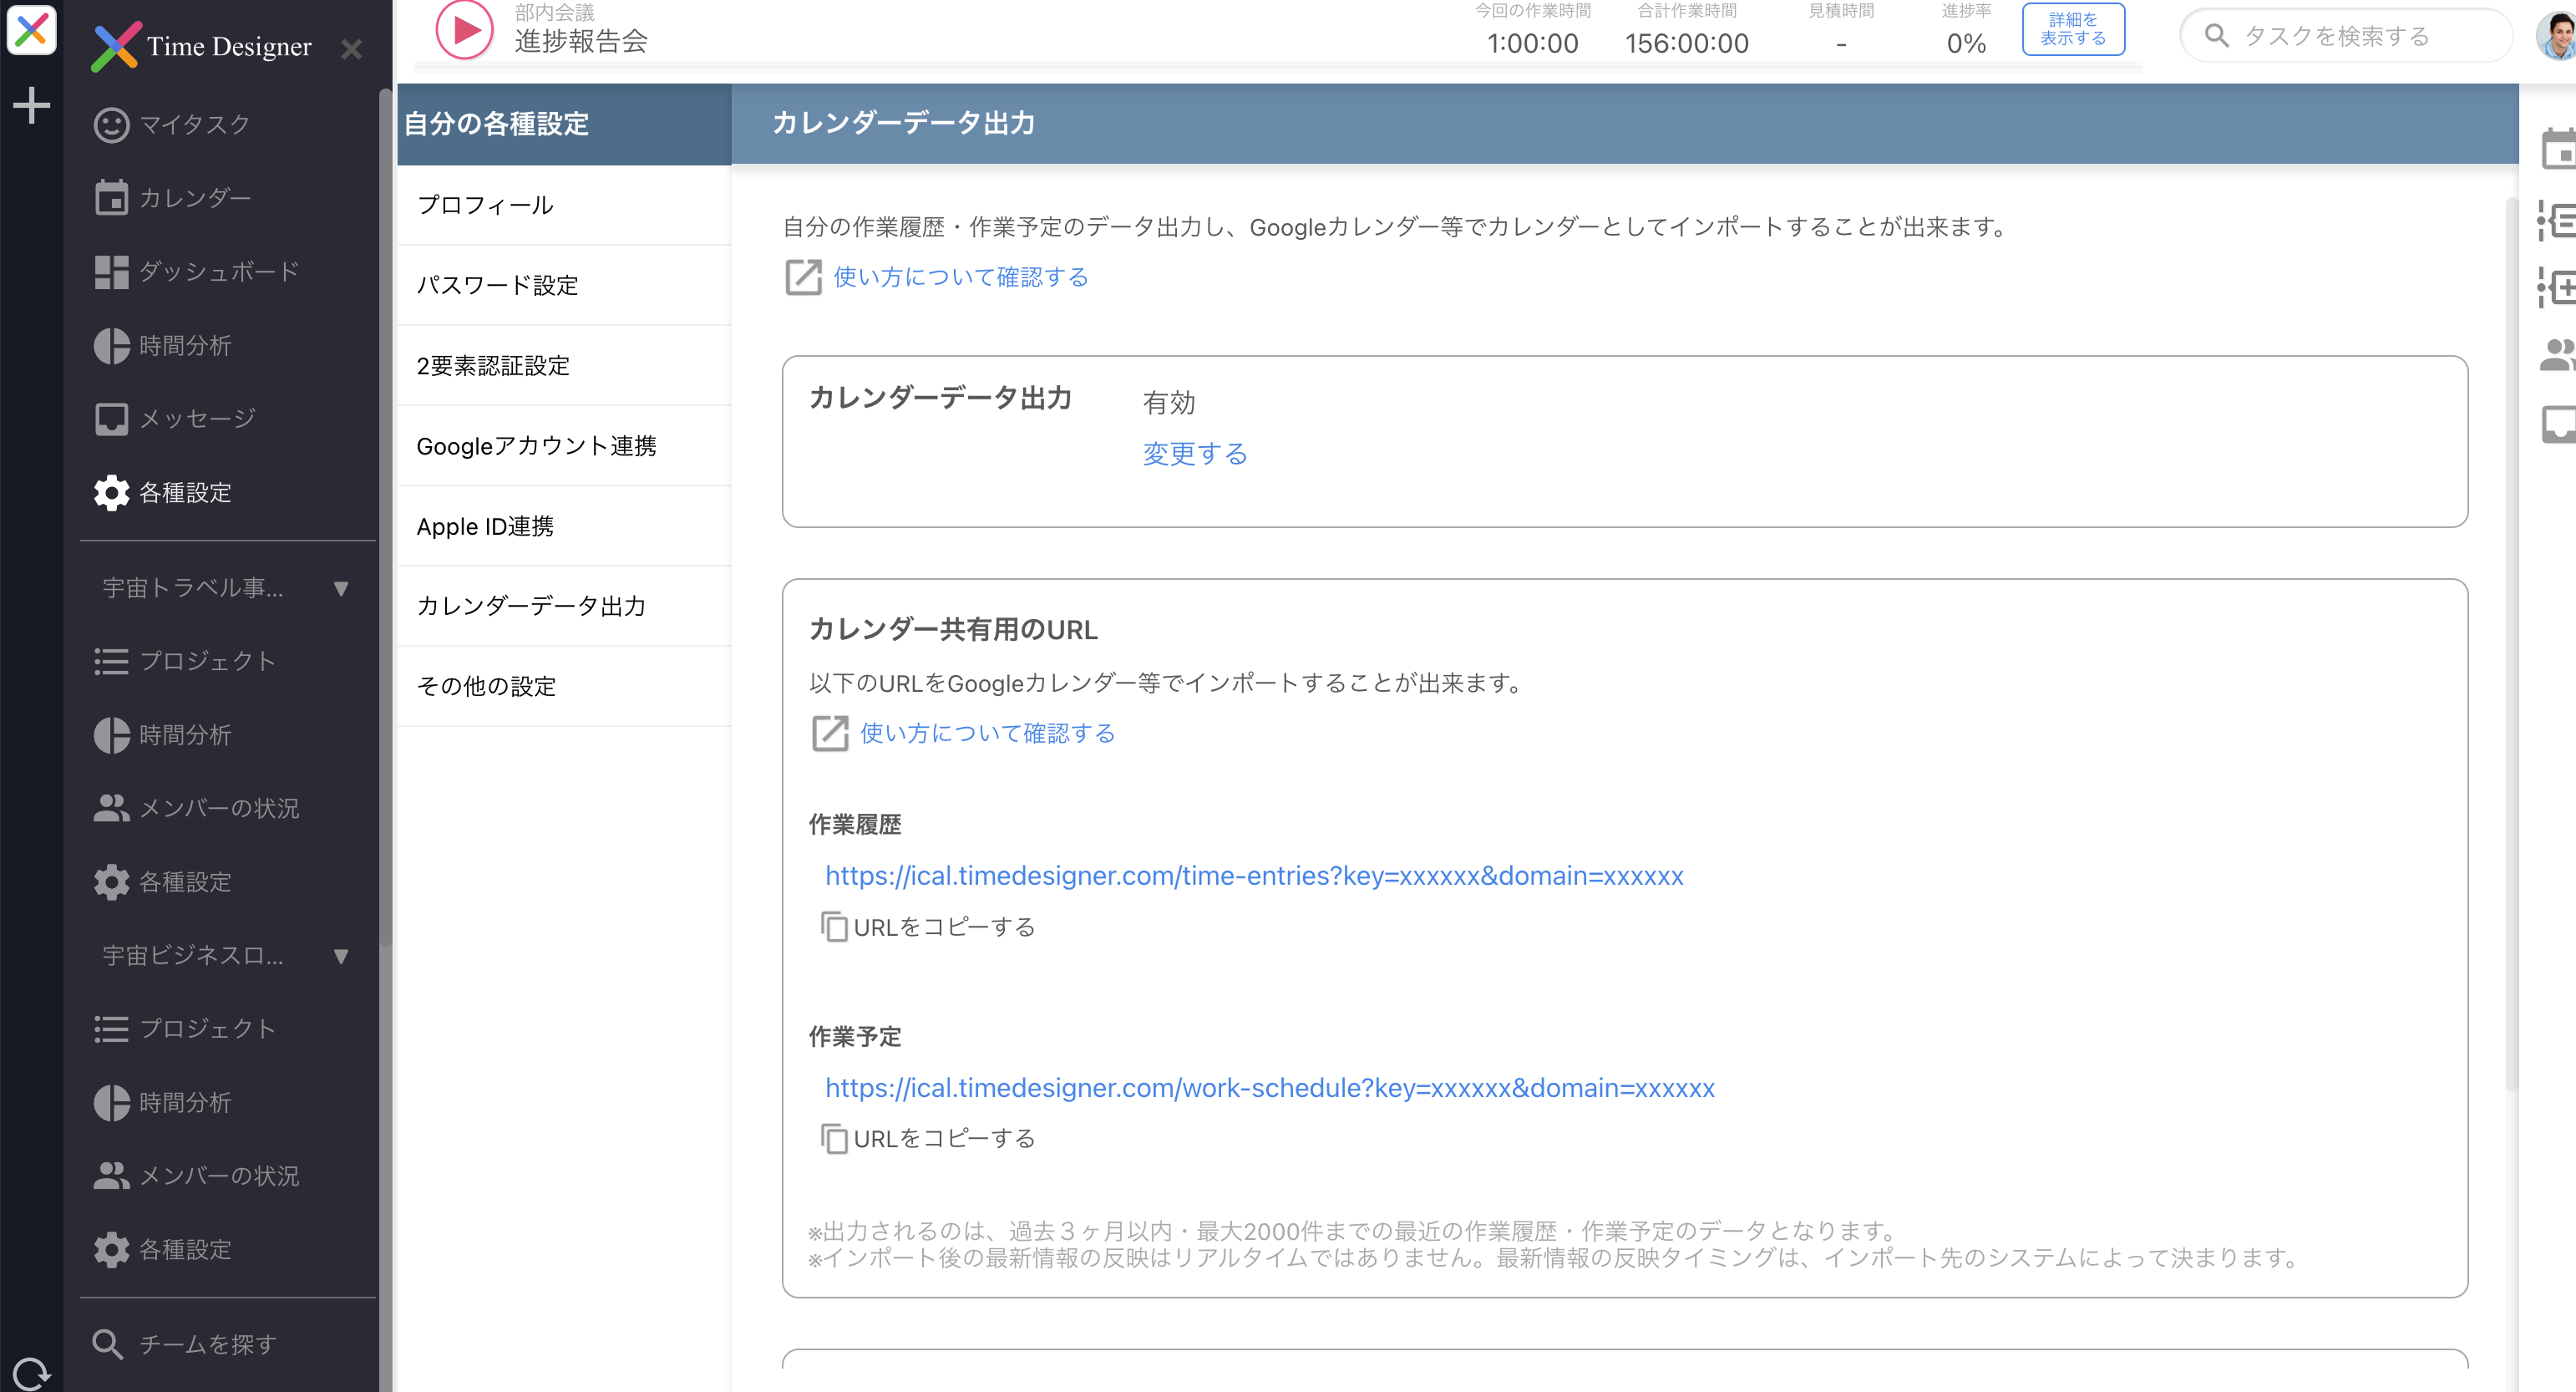2576x1392 pixels.
Task: Open プロジェクト under the 宇宙トラベル team
Action: click(x=184, y=661)
